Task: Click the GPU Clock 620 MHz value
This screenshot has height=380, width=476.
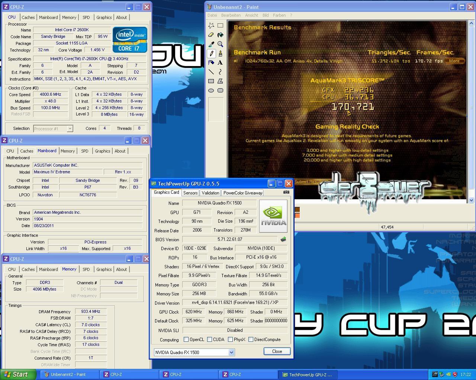Action: click(193, 312)
